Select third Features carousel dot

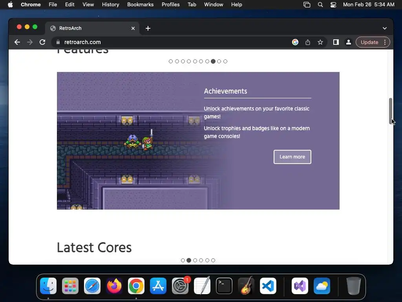click(x=183, y=61)
